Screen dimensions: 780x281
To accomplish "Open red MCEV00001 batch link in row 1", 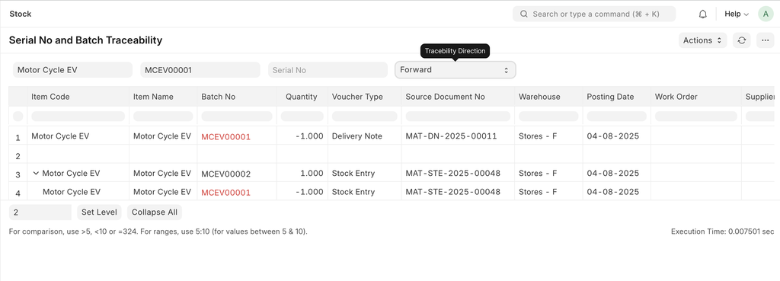I will [225, 137].
